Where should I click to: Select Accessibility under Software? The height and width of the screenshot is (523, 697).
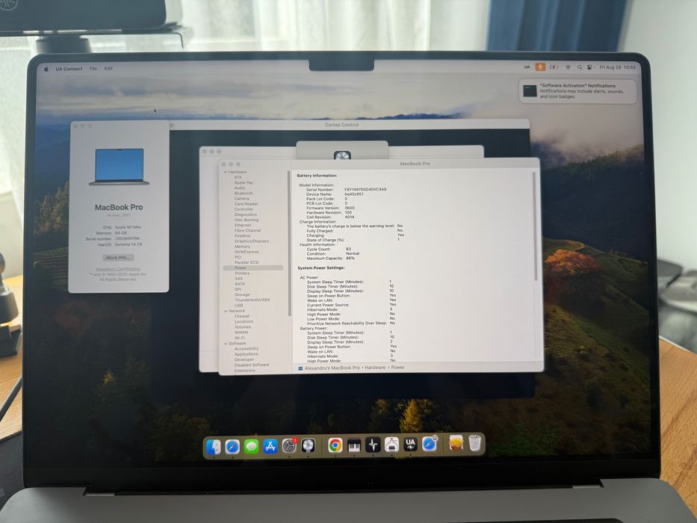tap(247, 349)
